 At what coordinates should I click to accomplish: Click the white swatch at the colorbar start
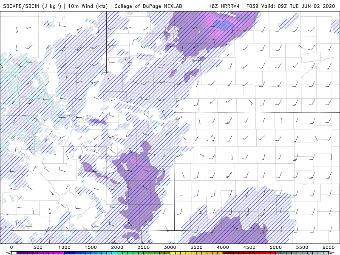coord(14,253)
